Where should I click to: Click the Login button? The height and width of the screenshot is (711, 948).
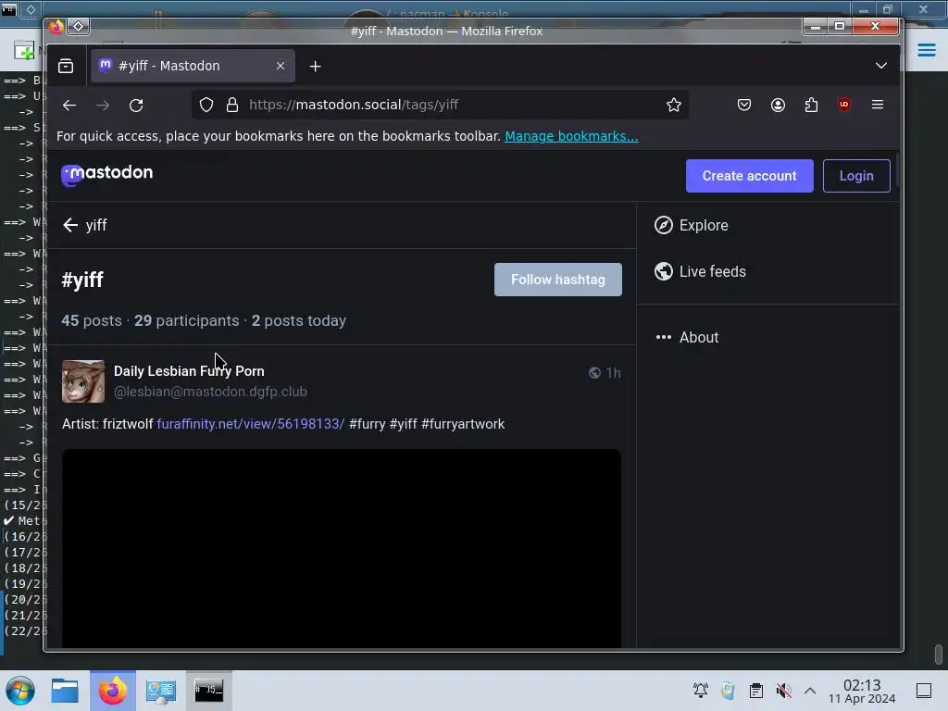click(856, 176)
